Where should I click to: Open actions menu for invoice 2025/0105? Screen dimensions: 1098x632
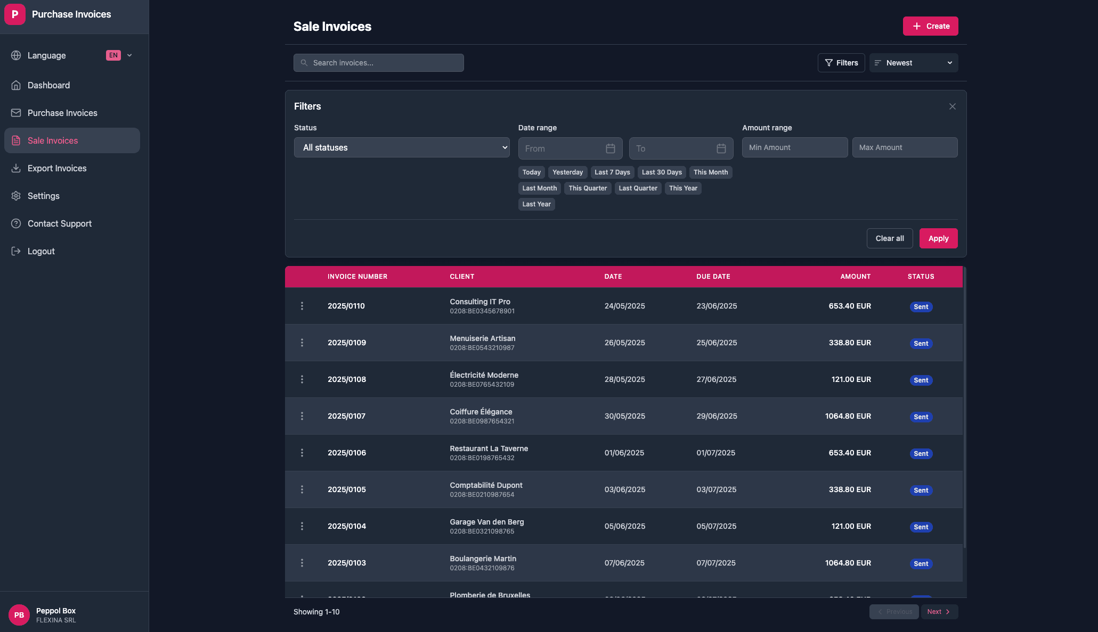coord(302,489)
